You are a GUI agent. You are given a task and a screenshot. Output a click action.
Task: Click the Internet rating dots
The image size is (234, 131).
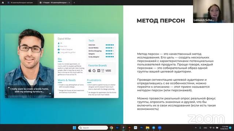(x=110, y=45)
